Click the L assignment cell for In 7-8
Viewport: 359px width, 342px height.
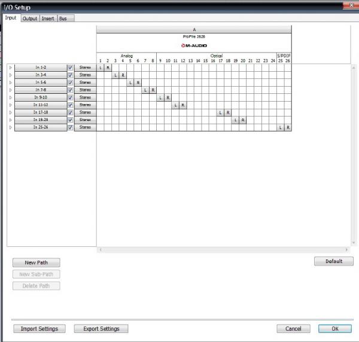point(145,90)
